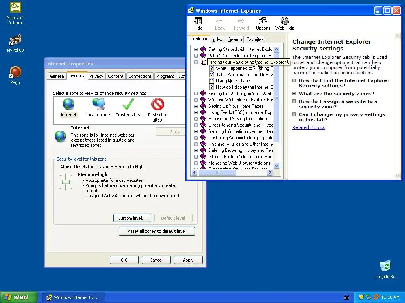Image resolution: width=405 pixels, height=303 pixels.
Task: Click the Contents tree scroll down arrow
Action: (x=276, y=166)
